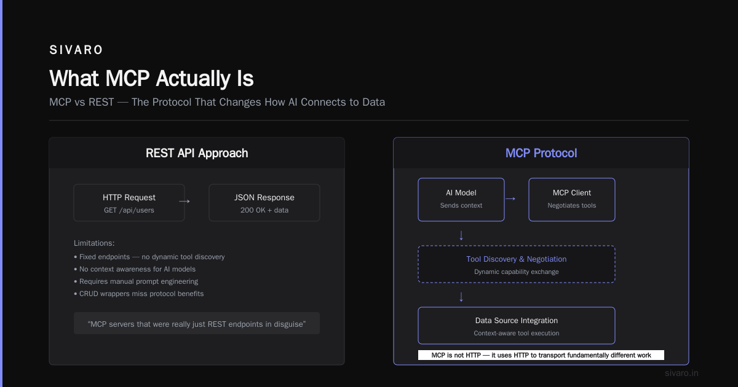
Task: Click the white "MCP is not HTTP" banner
Action: 541,355
